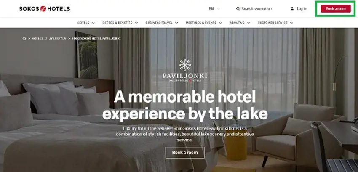Click the Sokos Hotels logo
Viewport: 358px width, 172px height.
coord(45,9)
